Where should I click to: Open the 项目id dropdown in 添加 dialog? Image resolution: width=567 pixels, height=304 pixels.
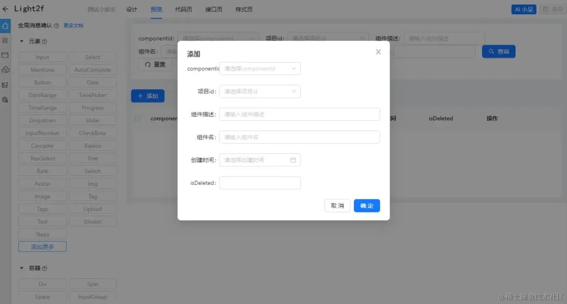[259, 91]
